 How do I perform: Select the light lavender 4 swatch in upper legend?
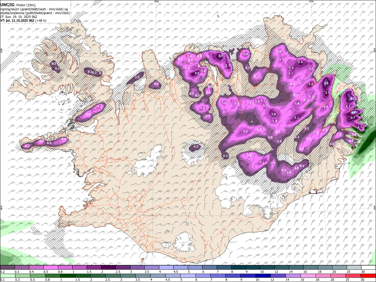coord(166,268)
